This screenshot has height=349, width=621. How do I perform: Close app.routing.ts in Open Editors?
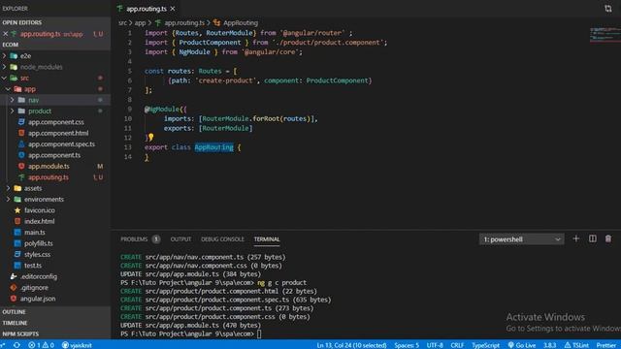coord(6,34)
